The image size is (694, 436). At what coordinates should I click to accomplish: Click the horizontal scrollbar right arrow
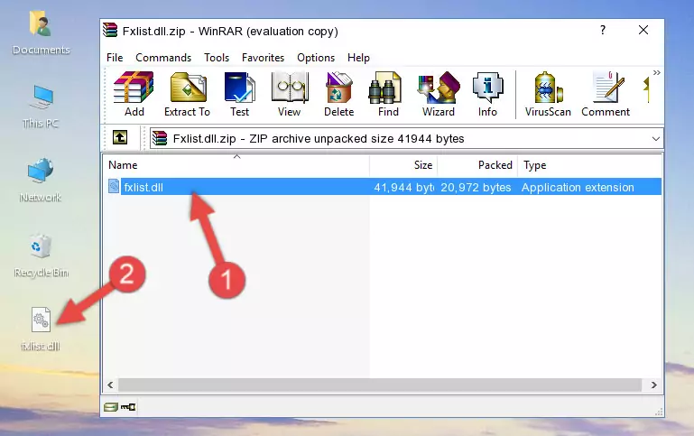click(x=653, y=385)
